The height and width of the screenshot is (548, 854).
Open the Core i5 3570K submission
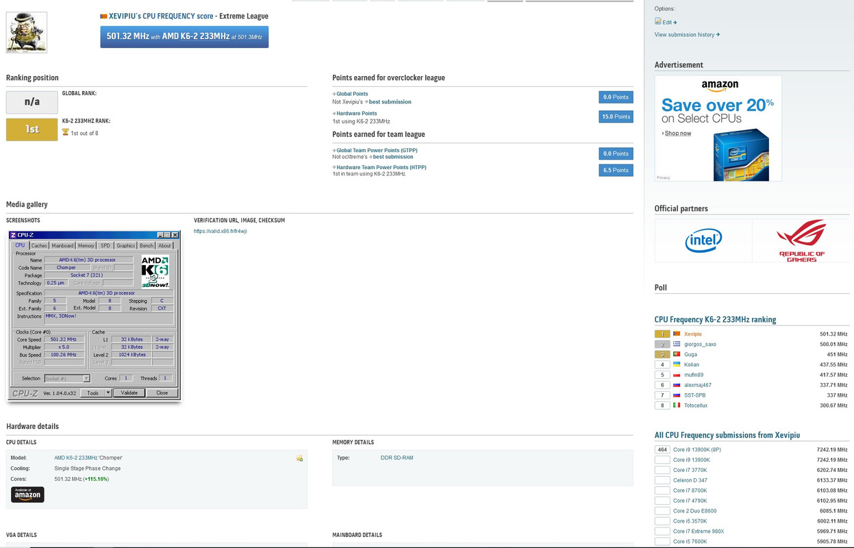[690, 521]
